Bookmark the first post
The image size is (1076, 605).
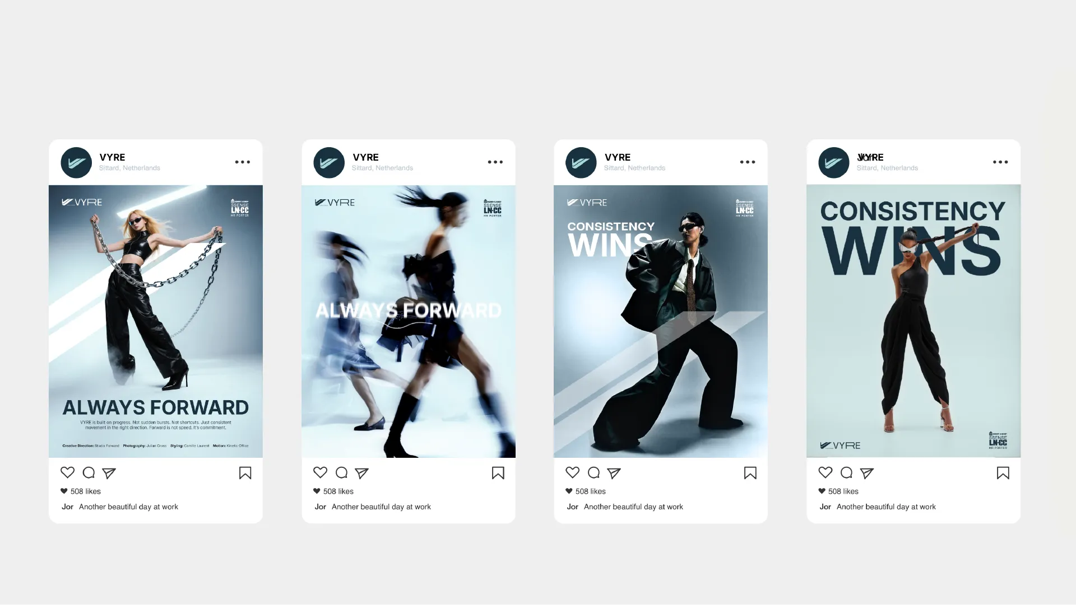pos(245,473)
